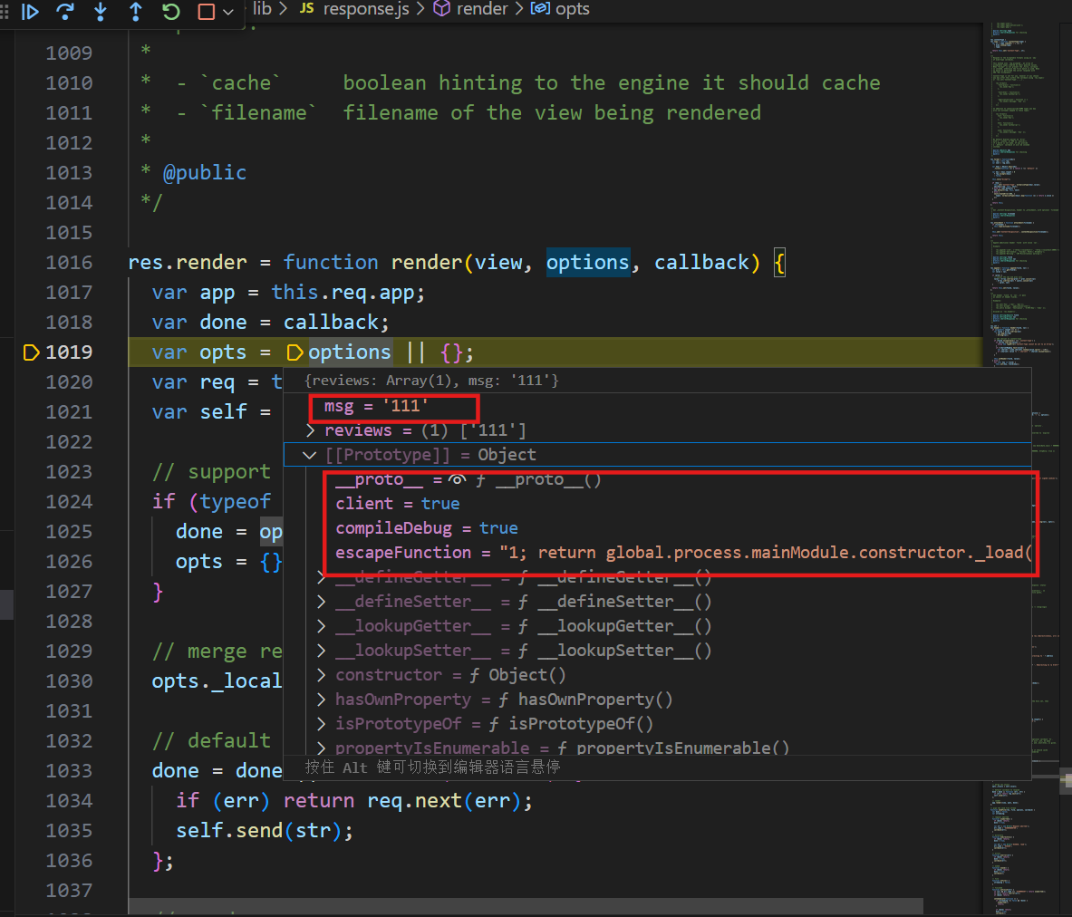Restart the debugging session
The width and height of the screenshot is (1072, 917).
[171, 11]
